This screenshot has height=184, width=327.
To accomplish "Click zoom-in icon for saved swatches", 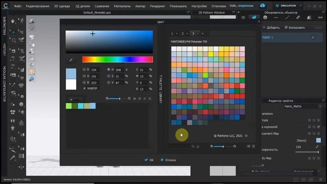I will coord(129,99).
